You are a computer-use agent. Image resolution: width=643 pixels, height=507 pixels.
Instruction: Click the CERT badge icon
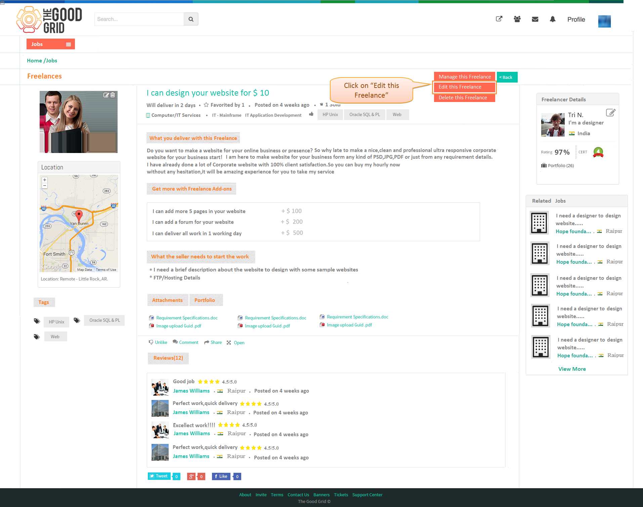(x=598, y=152)
